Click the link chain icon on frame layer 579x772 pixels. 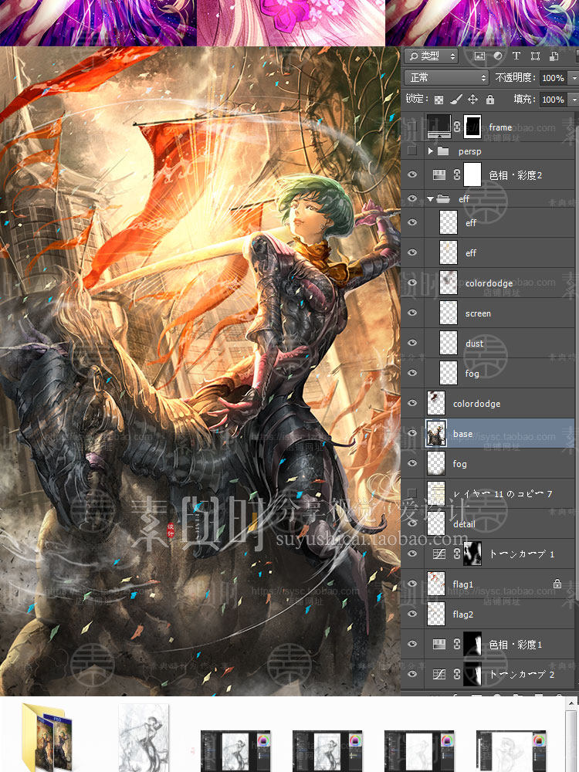(x=457, y=127)
